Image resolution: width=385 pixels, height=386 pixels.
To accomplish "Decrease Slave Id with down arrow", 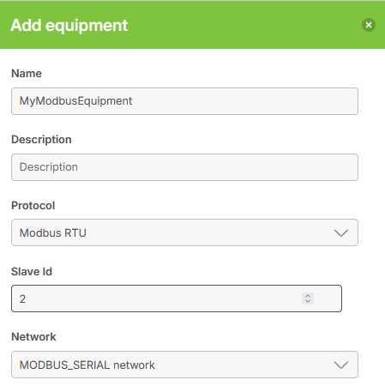I will (x=308, y=301).
